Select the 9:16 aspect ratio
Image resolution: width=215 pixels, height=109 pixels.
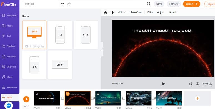[x=86, y=35]
